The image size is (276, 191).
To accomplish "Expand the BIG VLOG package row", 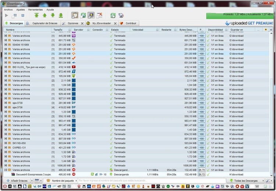I will 6,67.
